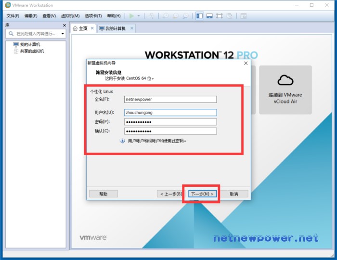Viewport: 337px width, 260px height.
Task: Click the unity mode toolbar icon
Action: pyautogui.click(x=230, y=16)
